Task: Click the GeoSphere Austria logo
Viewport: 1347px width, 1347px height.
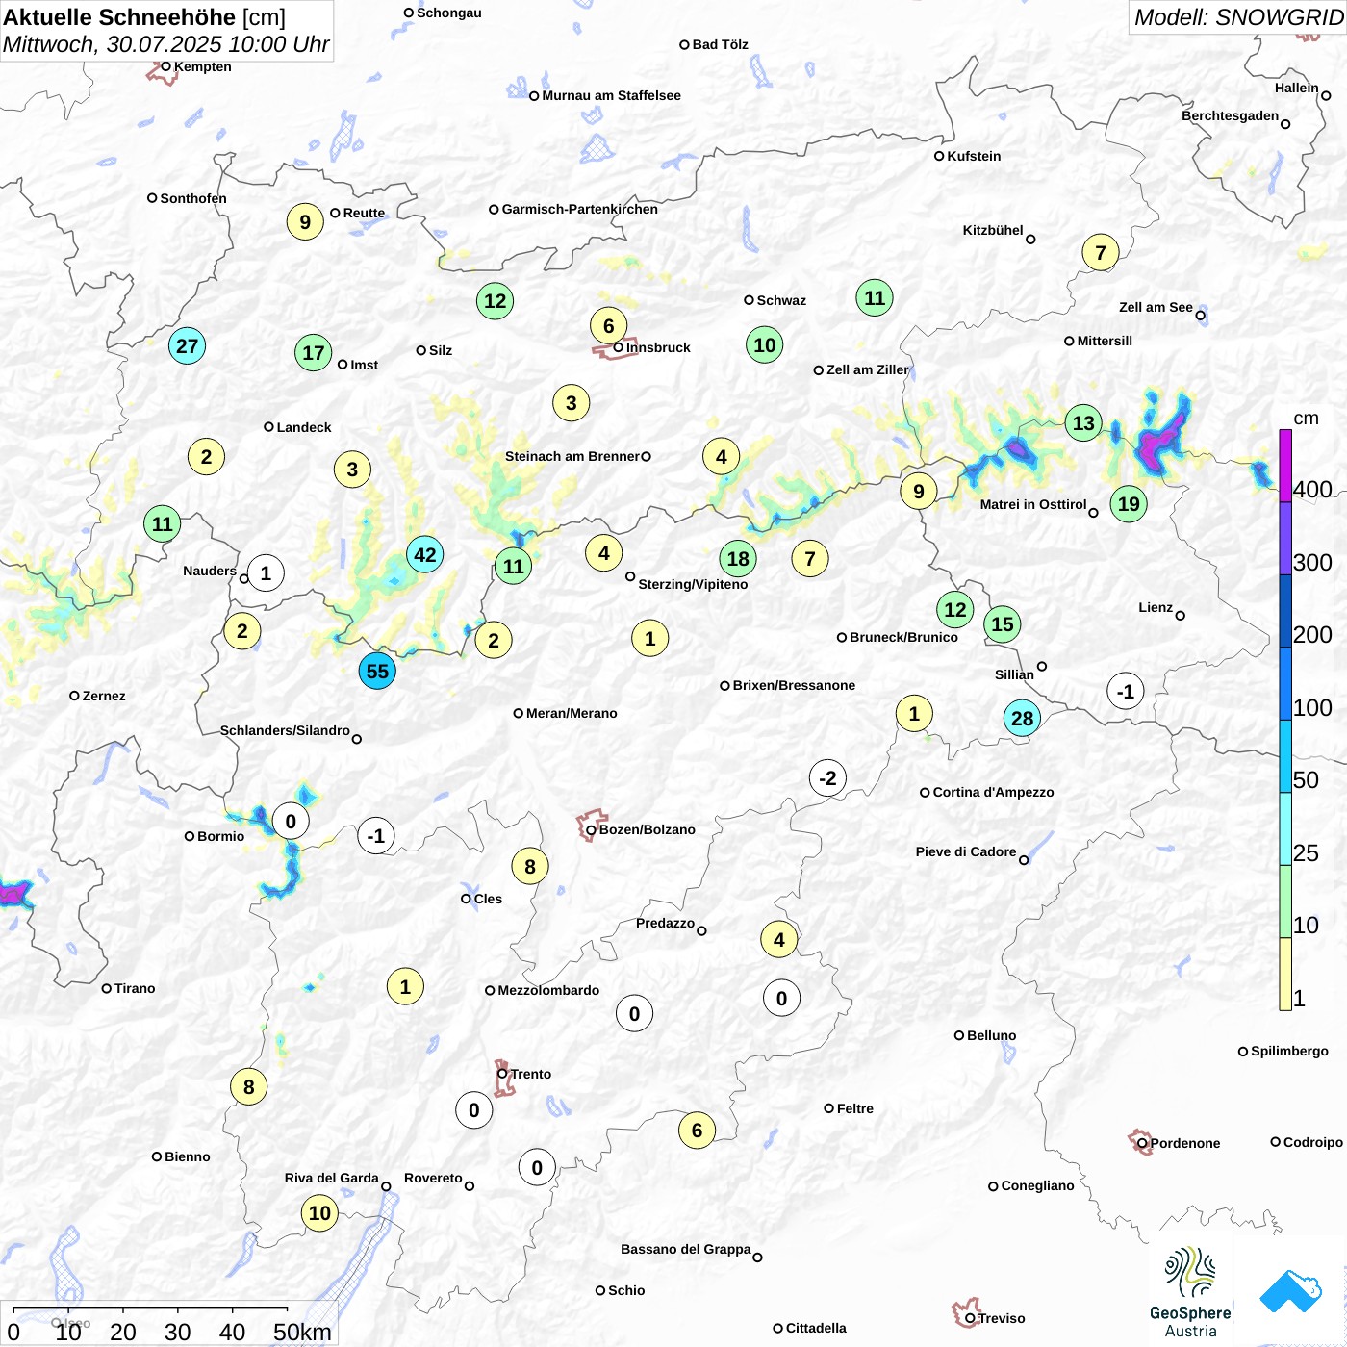Action: (x=1190, y=1292)
